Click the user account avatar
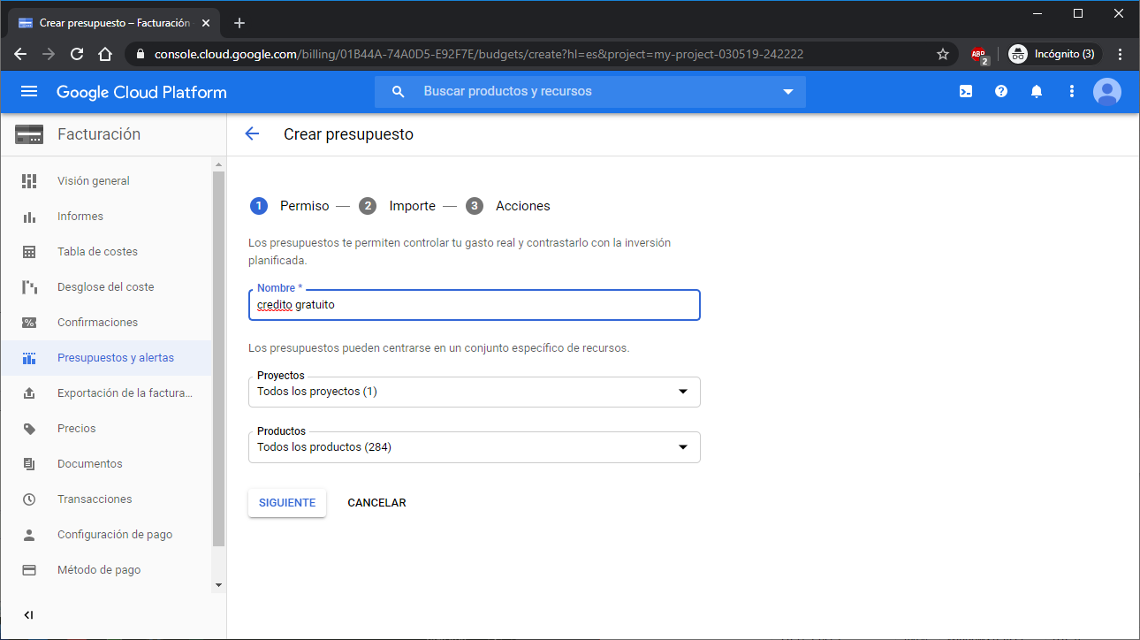Viewport: 1140px width, 640px height. tap(1106, 91)
